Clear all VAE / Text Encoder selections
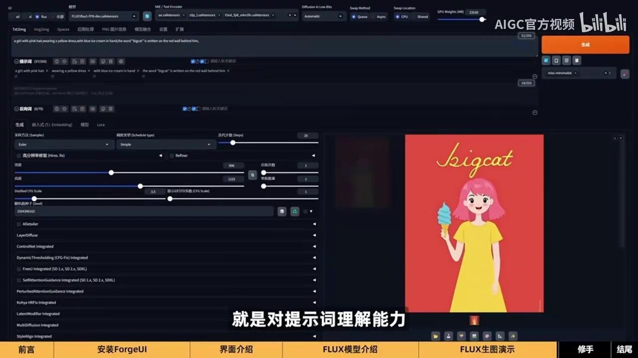This screenshot has height=358, width=638. click(290, 15)
